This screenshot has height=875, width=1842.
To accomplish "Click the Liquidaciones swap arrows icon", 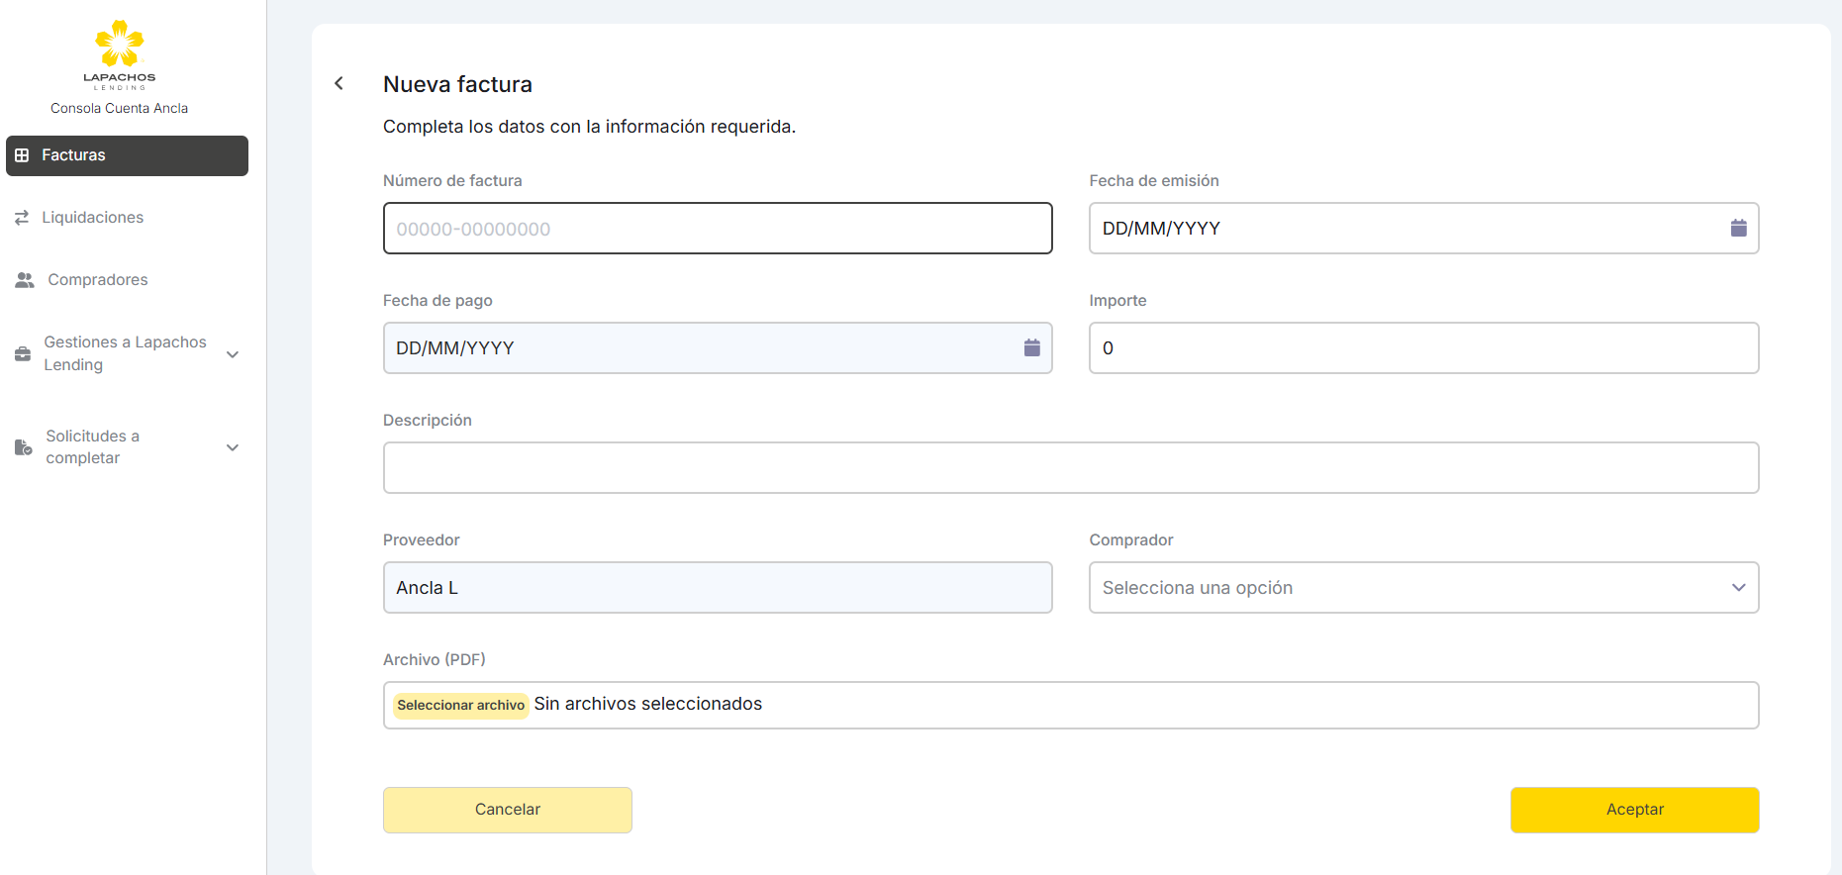I will [22, 218].
